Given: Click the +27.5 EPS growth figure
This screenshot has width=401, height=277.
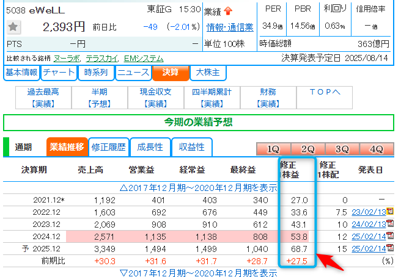Looking at the screenshot, I should 296,261.
